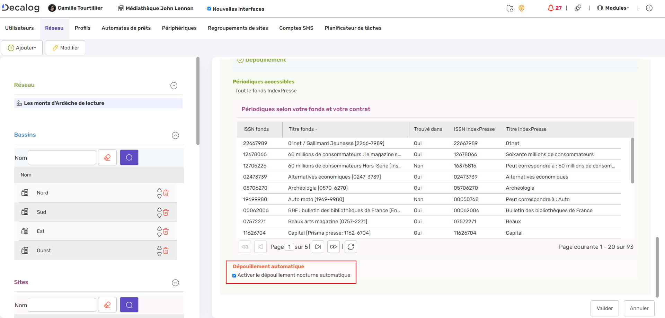Viewport: 665px width, 318px height.
Task: Open the Ajouter dropdown button
Action: pyautogui.click(x=22, y=48)
